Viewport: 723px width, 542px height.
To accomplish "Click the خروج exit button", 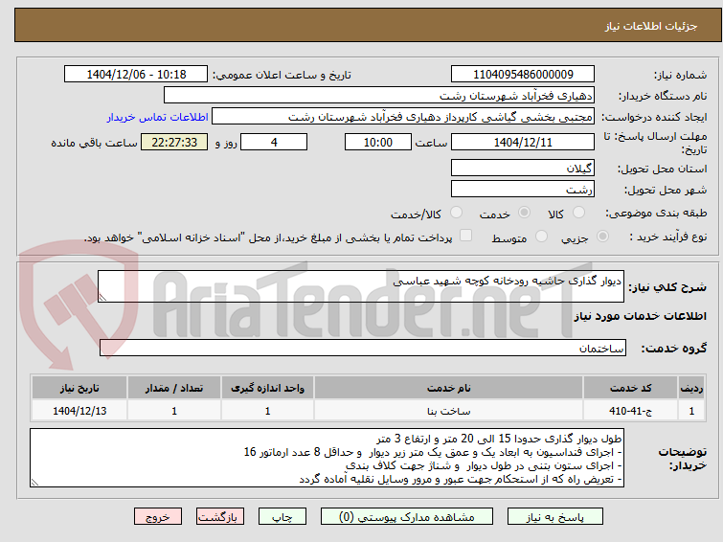I will [158, 517].
